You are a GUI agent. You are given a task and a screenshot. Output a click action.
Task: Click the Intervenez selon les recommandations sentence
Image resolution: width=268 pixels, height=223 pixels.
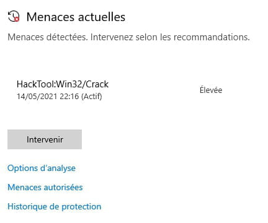(x=170, y=37)
